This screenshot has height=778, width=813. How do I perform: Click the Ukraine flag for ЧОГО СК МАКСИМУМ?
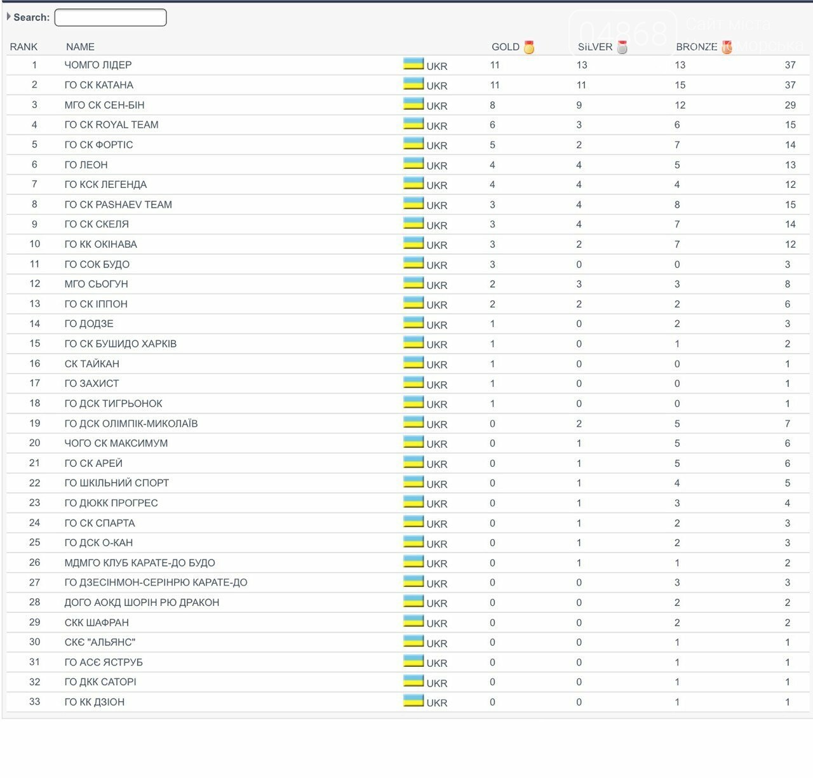[413, 441]
